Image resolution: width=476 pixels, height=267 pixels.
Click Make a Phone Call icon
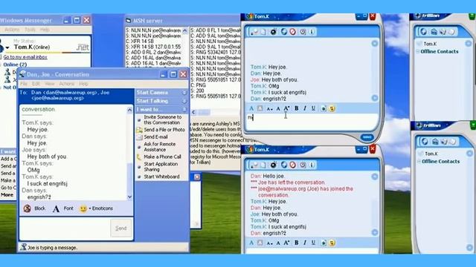click(139, 156)
